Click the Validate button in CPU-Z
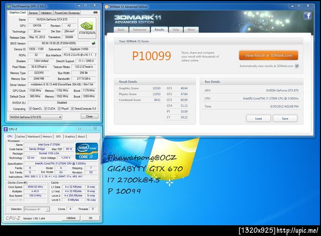Viewport: 321px width, 236px height. (x=71, y=218)
